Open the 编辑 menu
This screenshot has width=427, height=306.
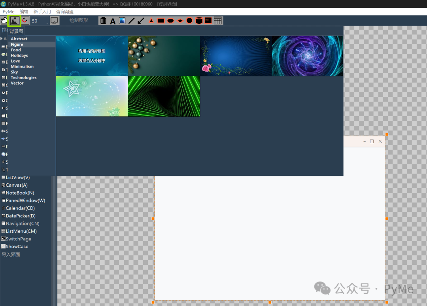[24, 12]
